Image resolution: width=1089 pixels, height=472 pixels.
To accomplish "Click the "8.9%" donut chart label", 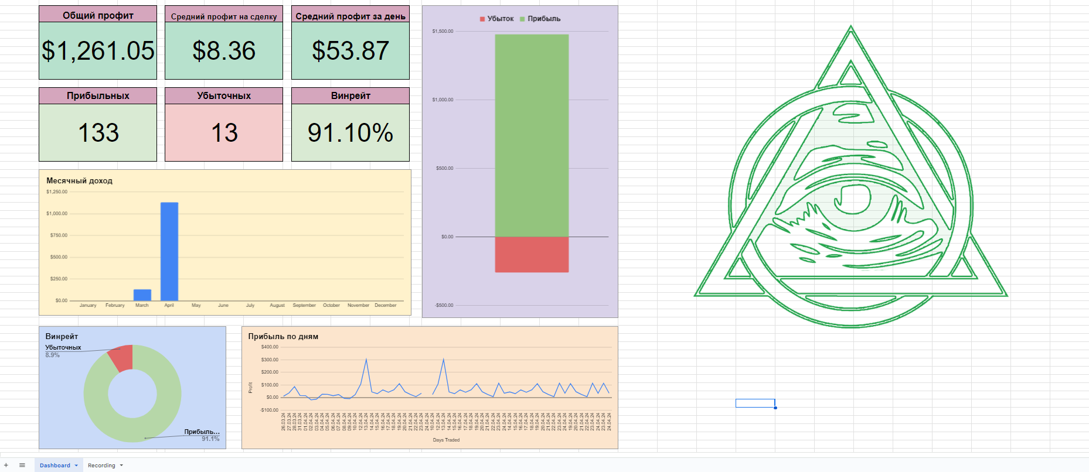I will pyautogui.click(x=53, y=355).
